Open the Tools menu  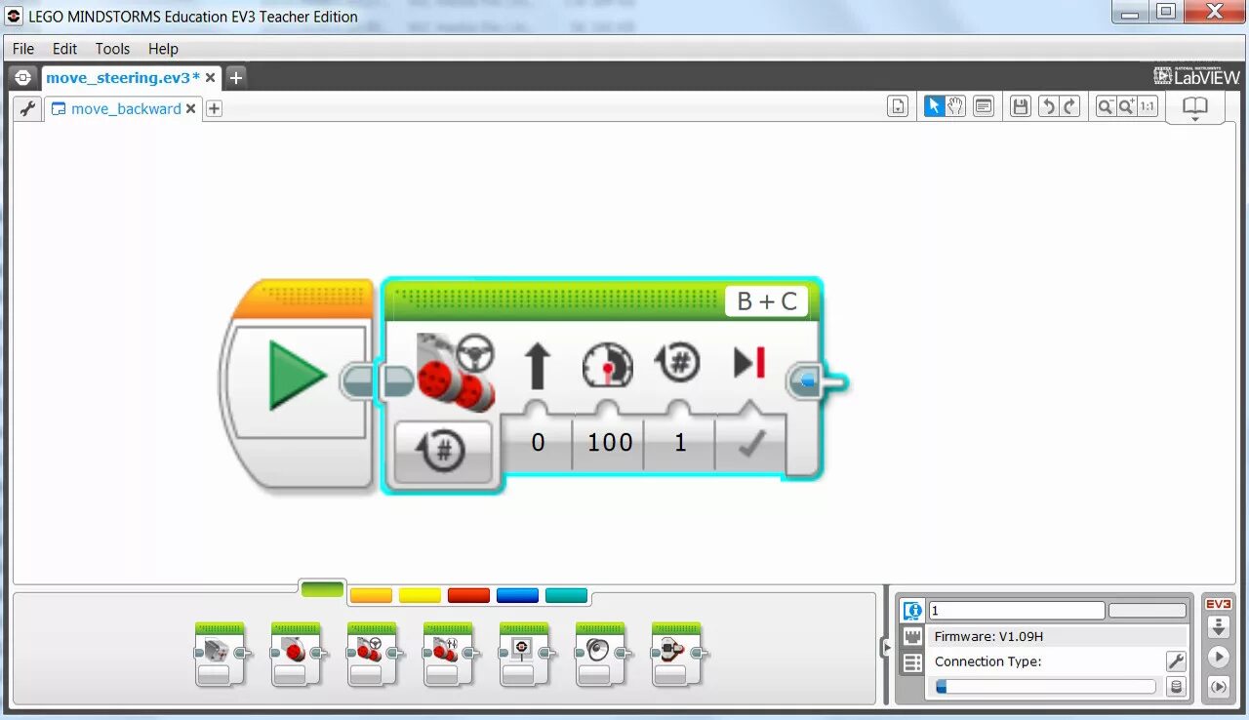point(112,49)
